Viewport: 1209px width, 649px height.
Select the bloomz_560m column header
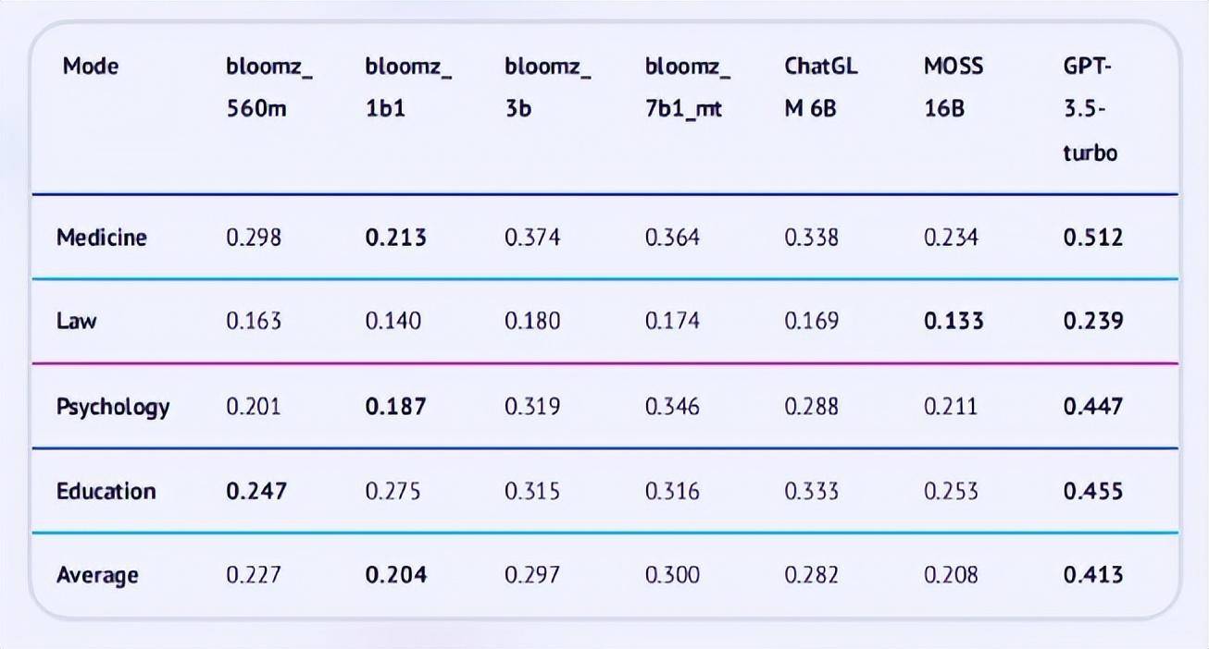(268, 87)
